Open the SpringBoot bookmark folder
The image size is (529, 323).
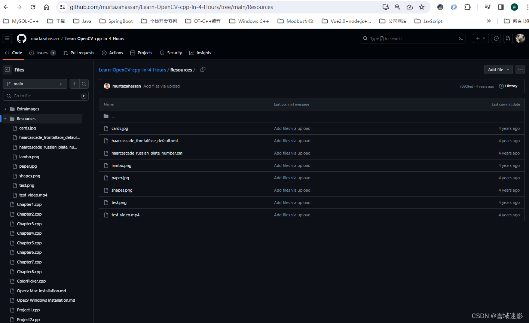click(116, 21)
